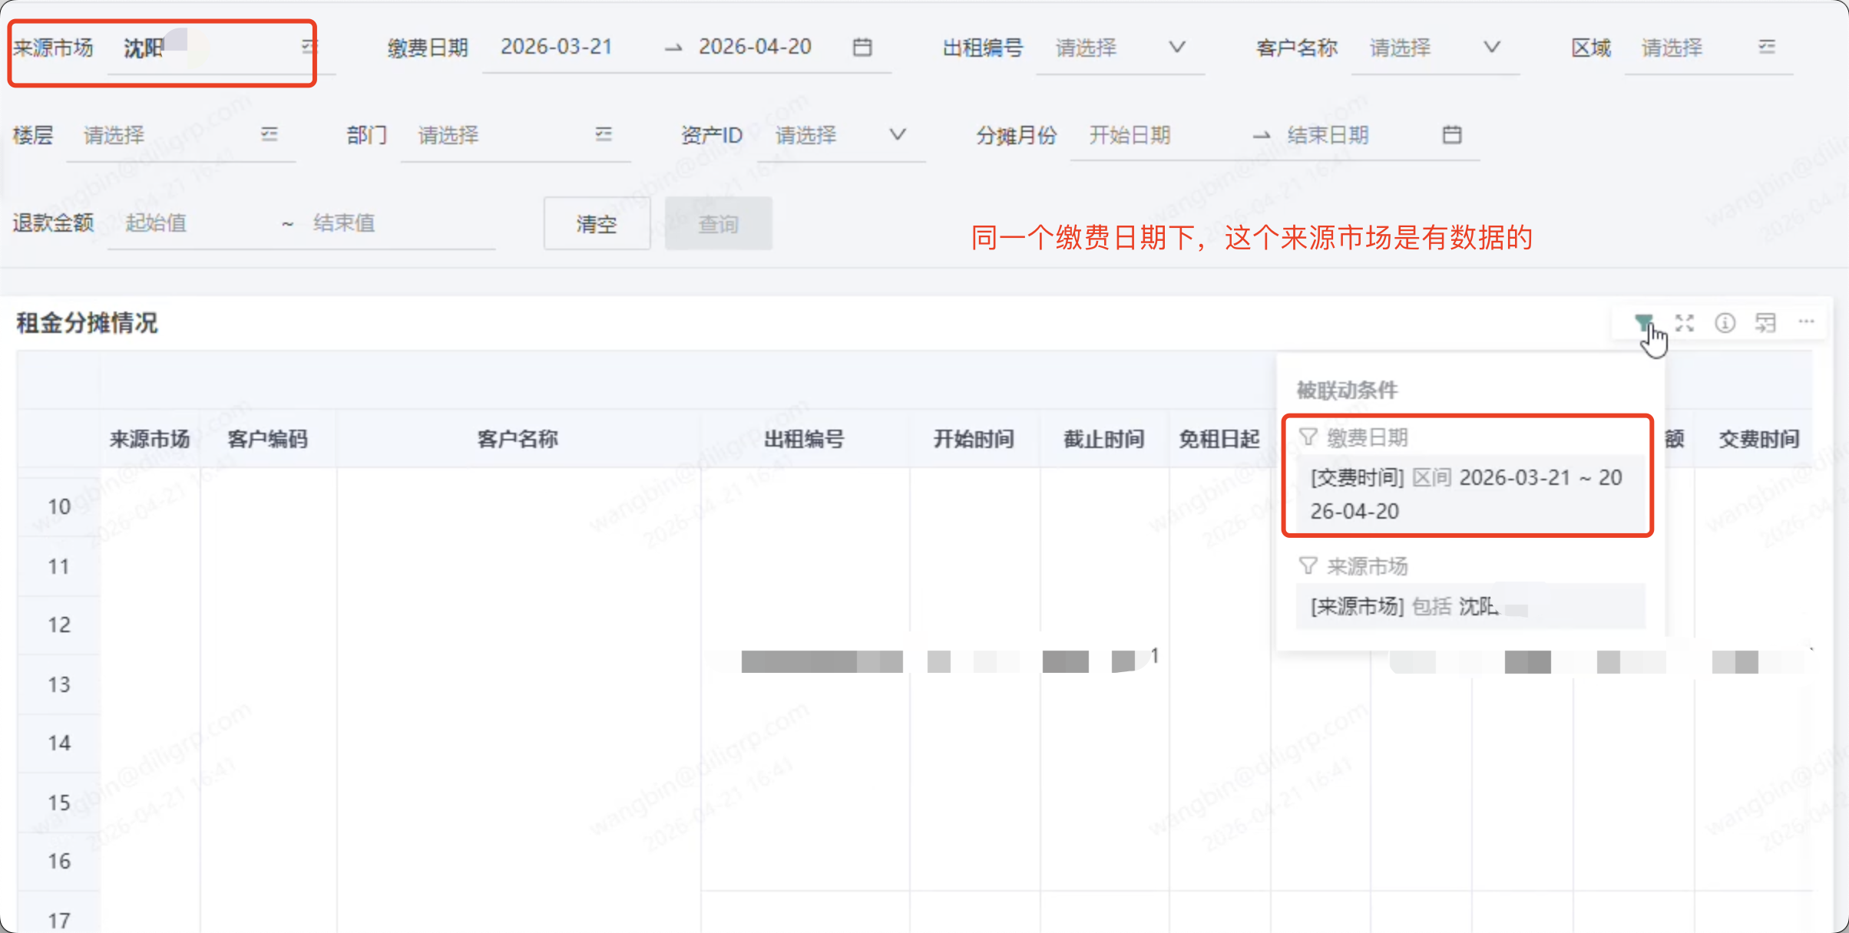Open the 资产ID selection dropdown

click(x=897, y=135)
